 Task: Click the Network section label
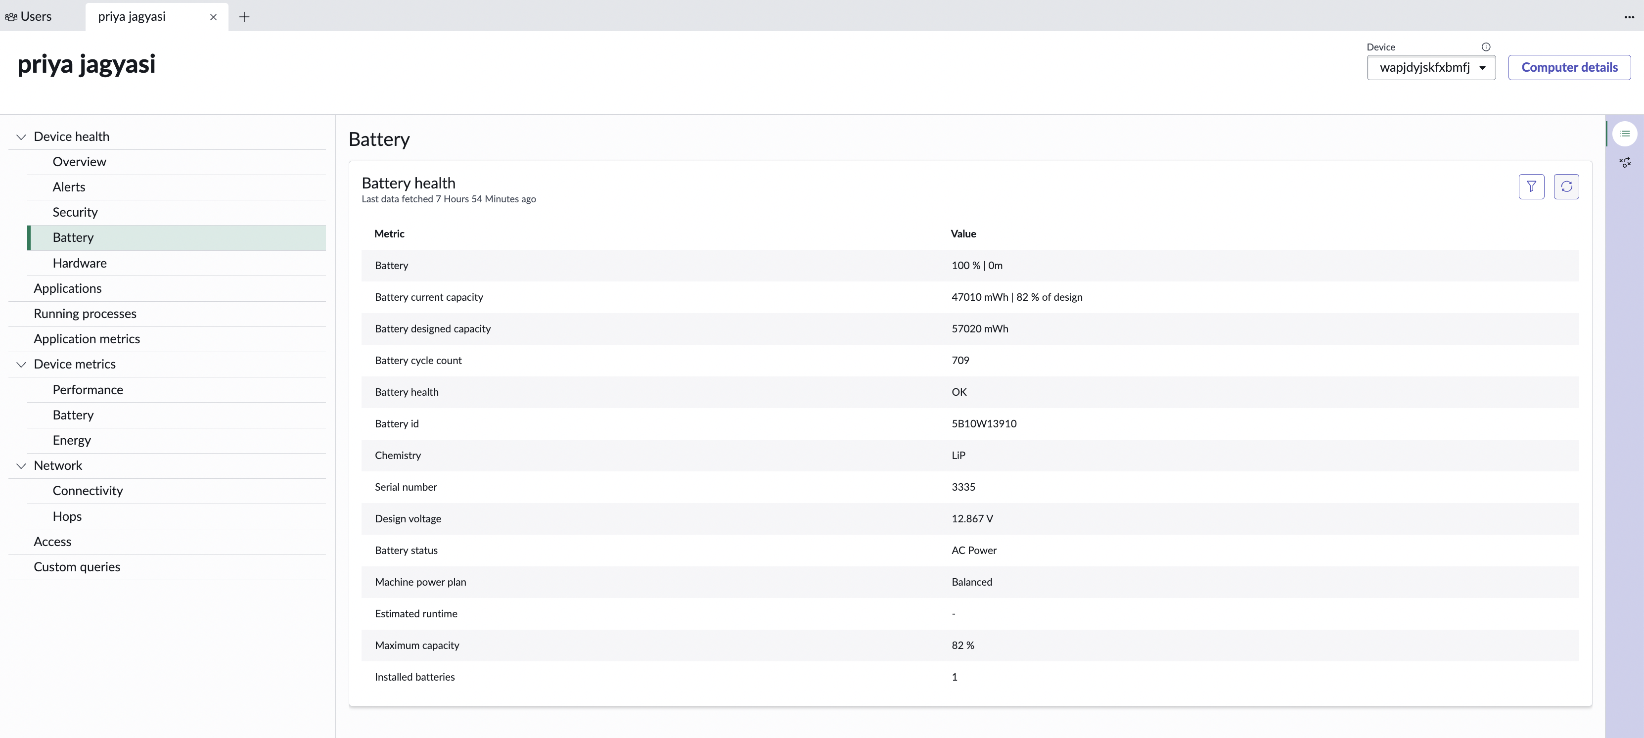tap(58, 465)
